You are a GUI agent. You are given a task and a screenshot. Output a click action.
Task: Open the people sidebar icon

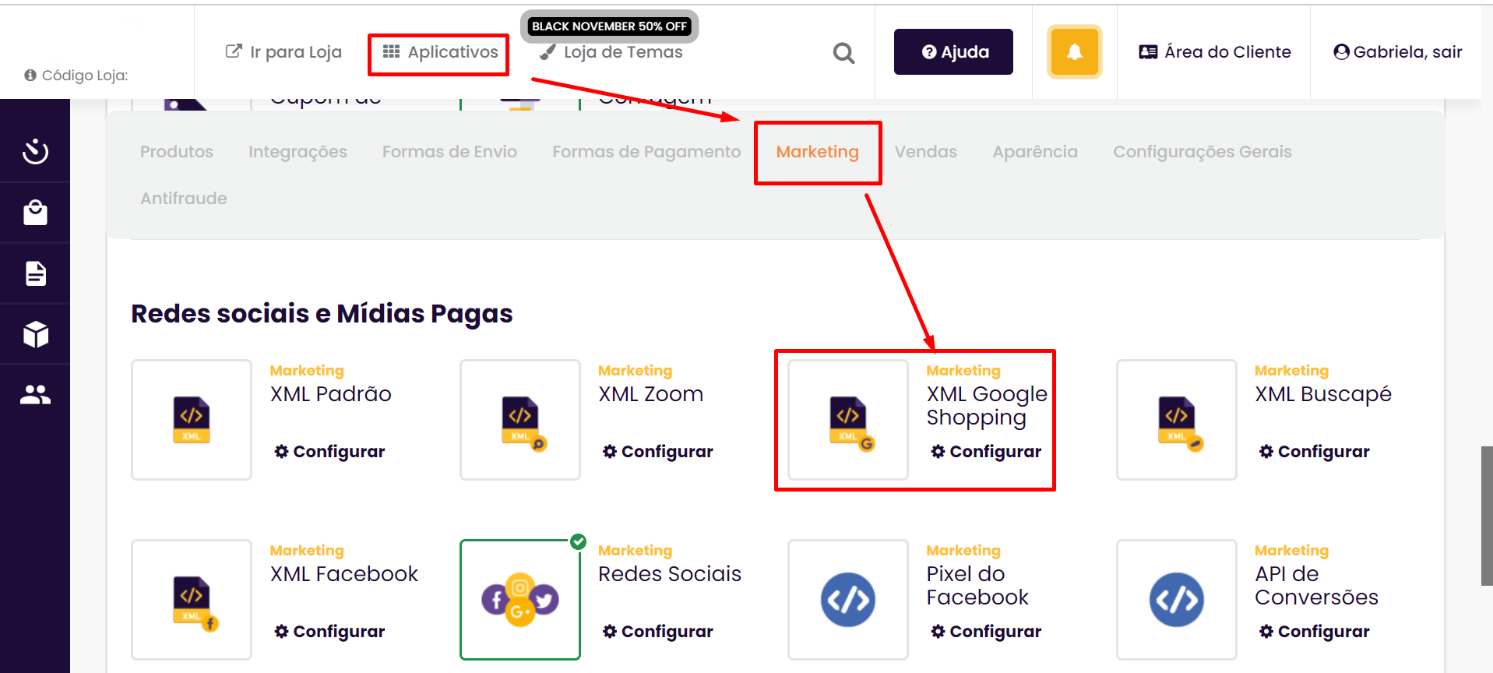point(35,395)
